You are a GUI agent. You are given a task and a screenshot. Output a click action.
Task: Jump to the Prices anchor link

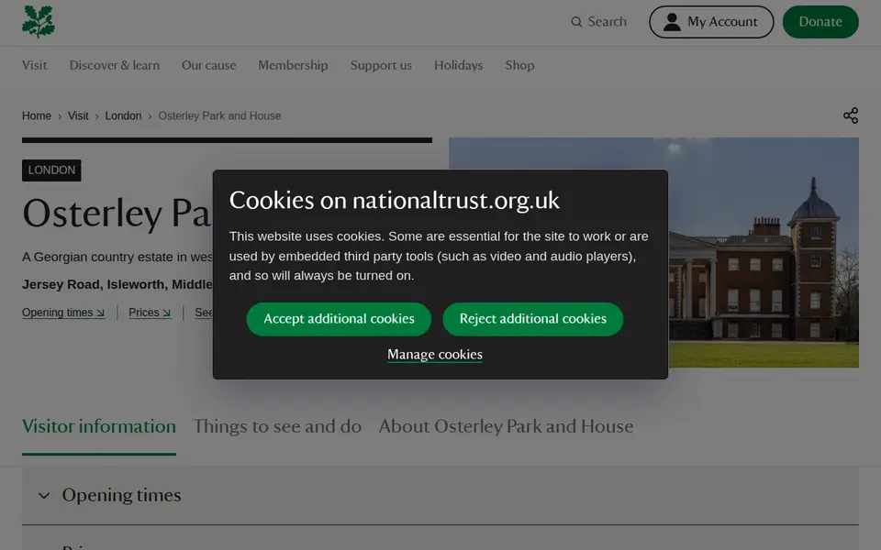tap(150, 313)
